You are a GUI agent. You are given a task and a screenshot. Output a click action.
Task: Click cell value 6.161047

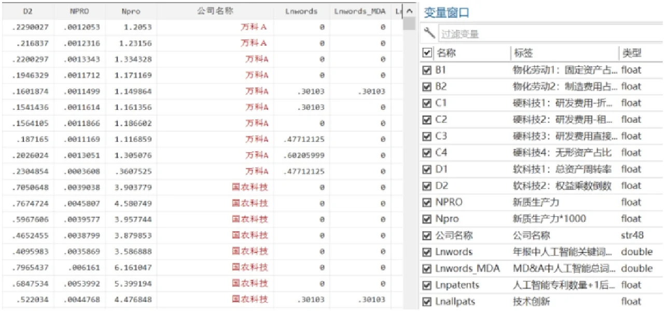(133, 267)
